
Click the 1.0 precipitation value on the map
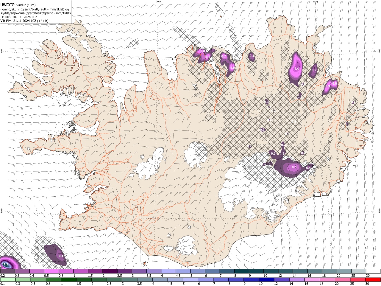click(233, 68)
